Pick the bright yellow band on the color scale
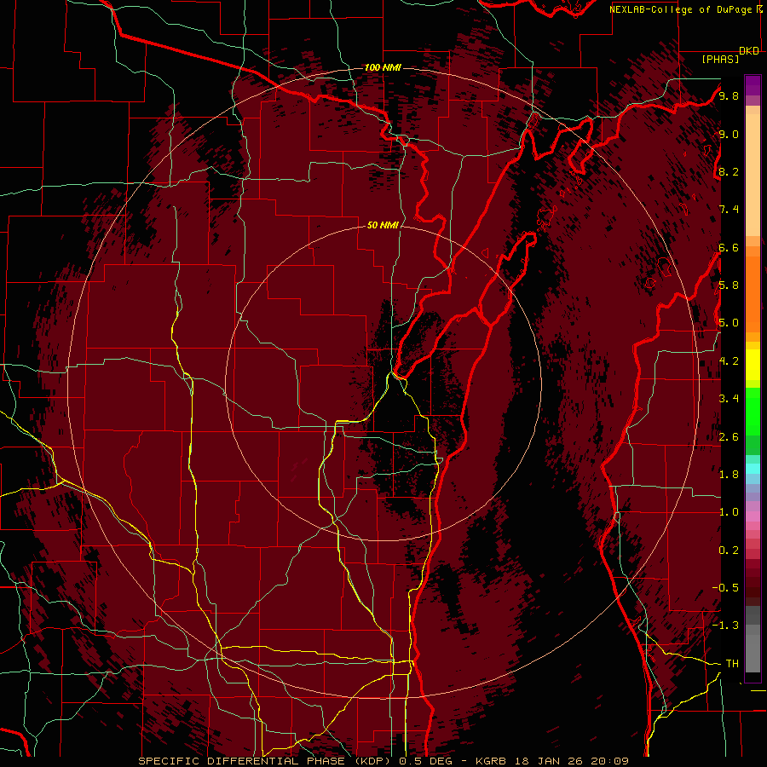Image resolution: width=767 pixels, height=767 pixels. (x=753, y=365)
